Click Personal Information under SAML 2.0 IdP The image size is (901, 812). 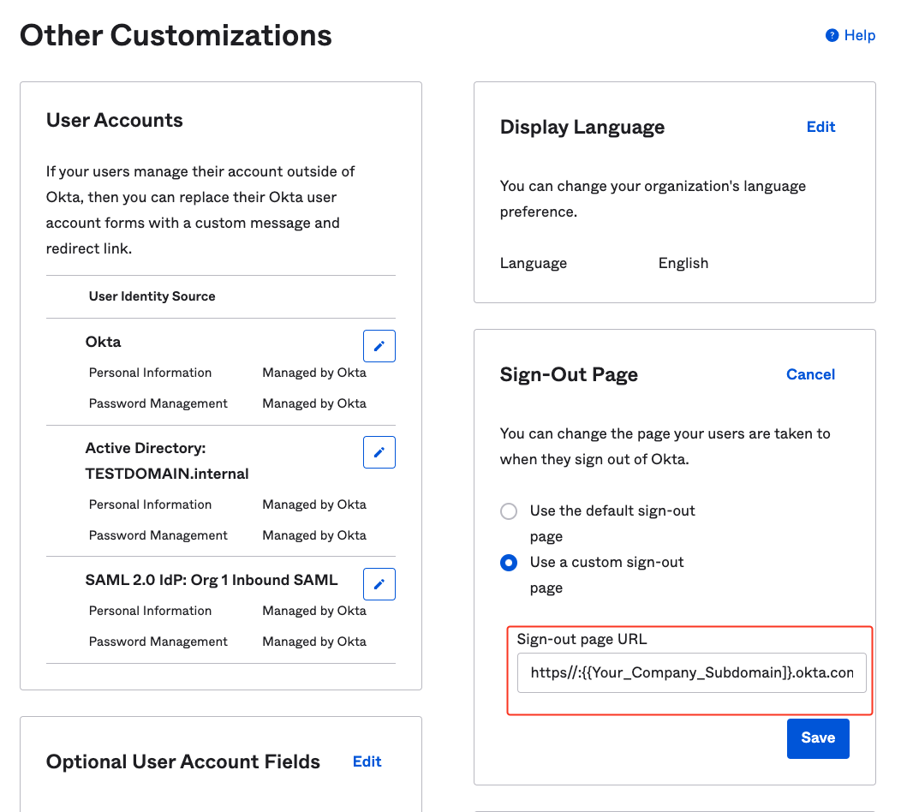tap(150, 611)
